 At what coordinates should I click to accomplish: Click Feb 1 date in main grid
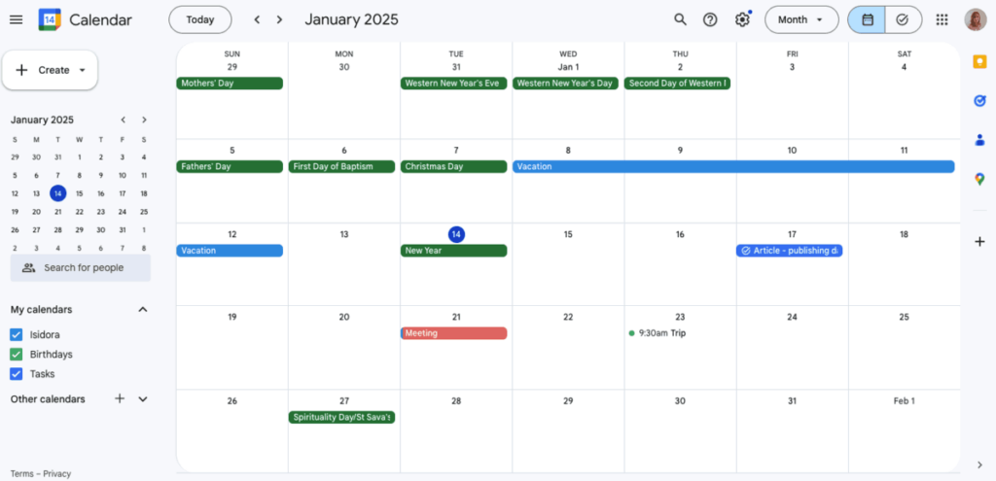pyautogui.click(x=904, y=401)
